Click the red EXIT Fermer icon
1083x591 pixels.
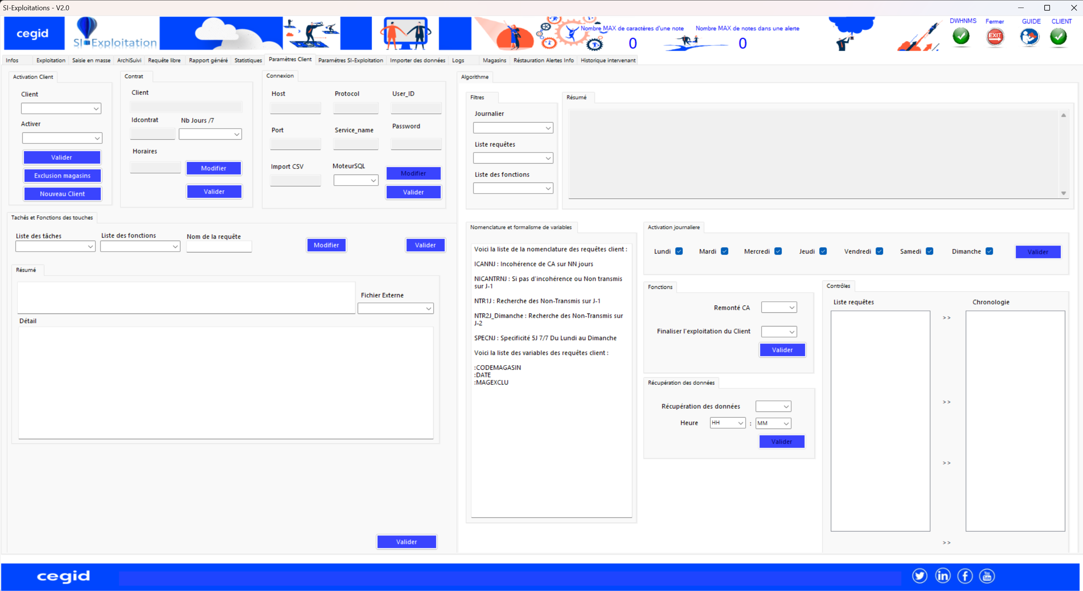coord(995,36)
